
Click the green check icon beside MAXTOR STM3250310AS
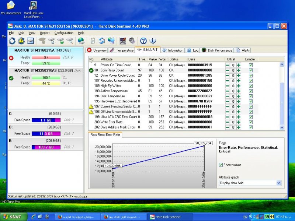pyautogui.click(x=11, y=78)
